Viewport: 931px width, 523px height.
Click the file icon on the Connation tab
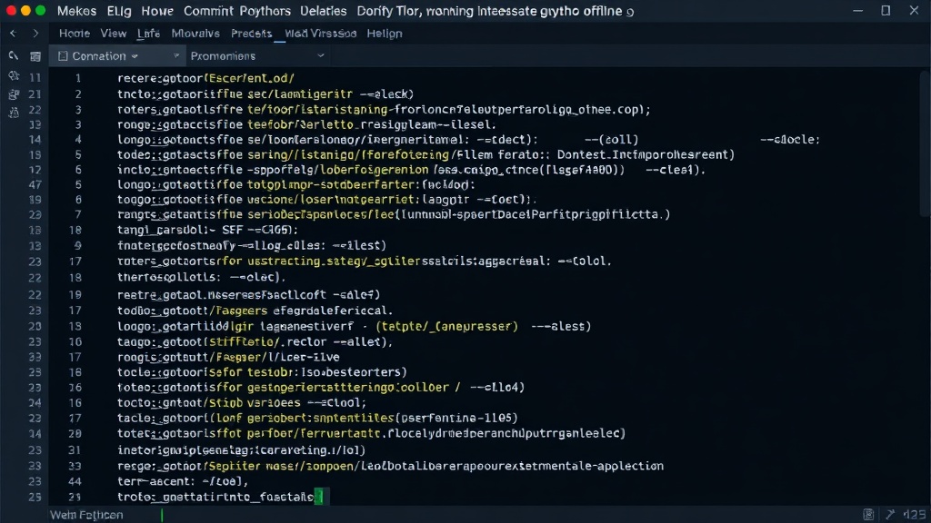tap(63, 55)
